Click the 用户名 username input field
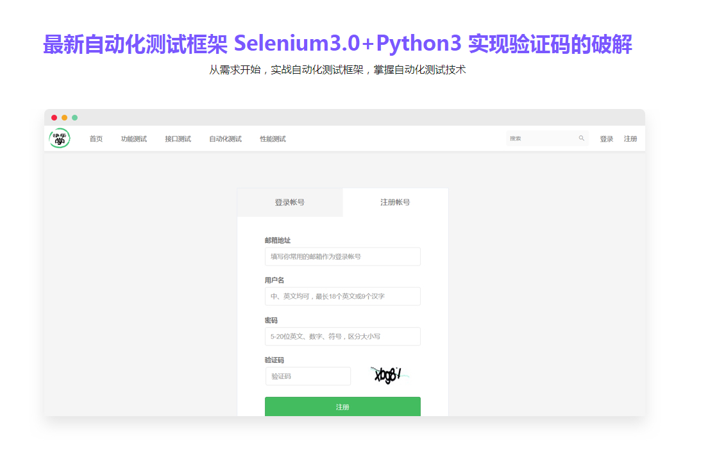Screen dimensions: 701x461 342,296
